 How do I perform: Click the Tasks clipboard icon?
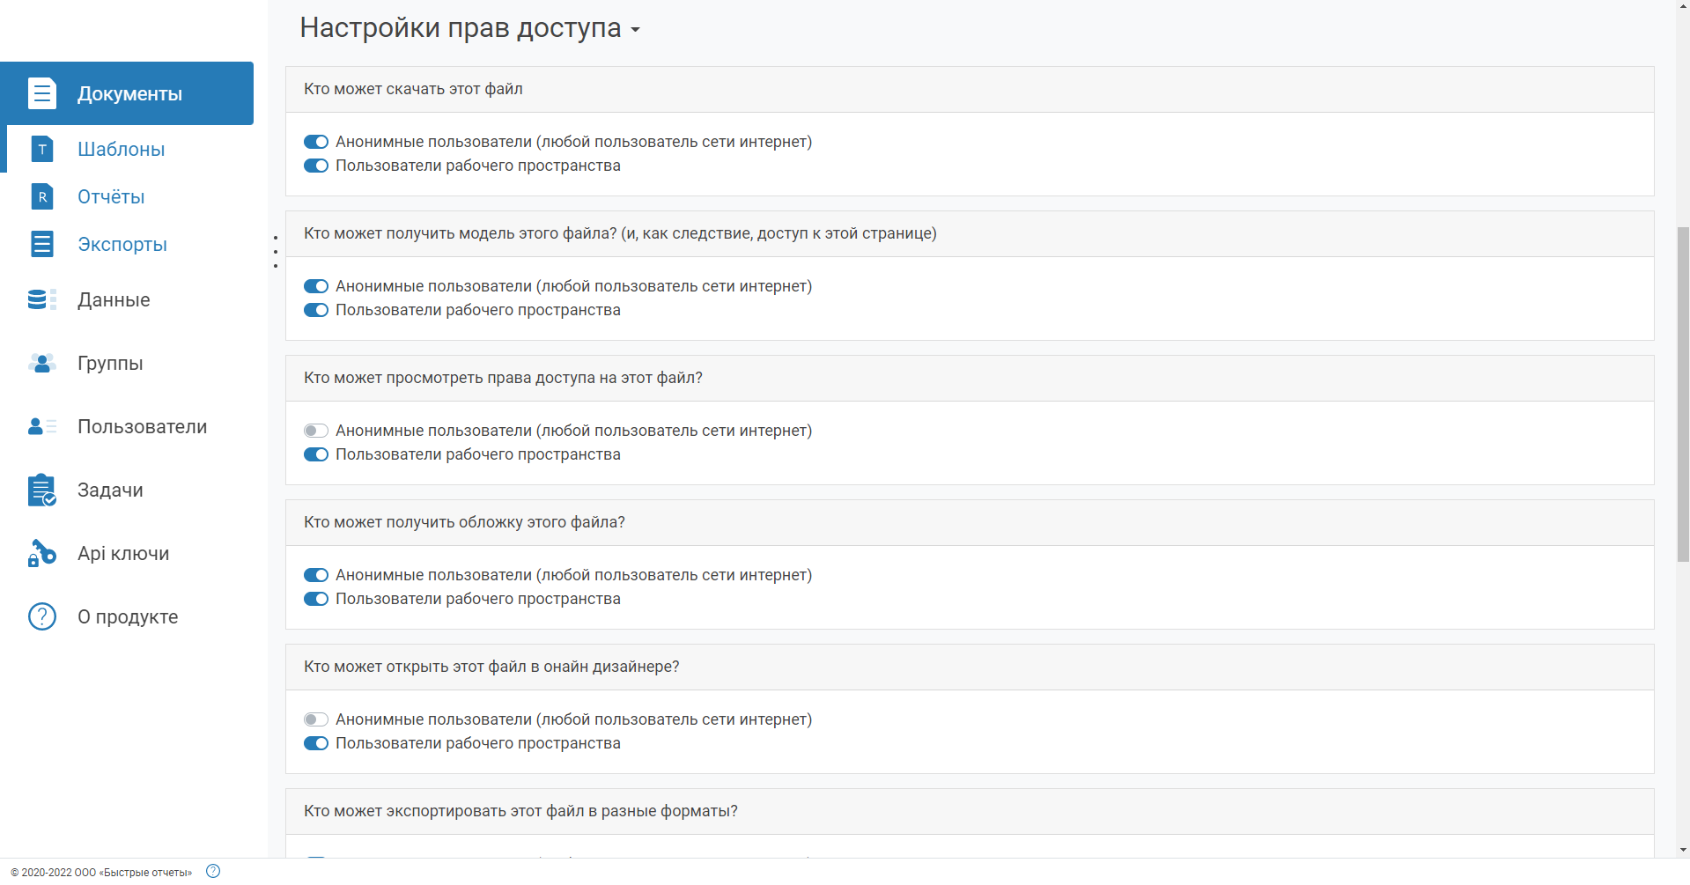coord(41,490)
